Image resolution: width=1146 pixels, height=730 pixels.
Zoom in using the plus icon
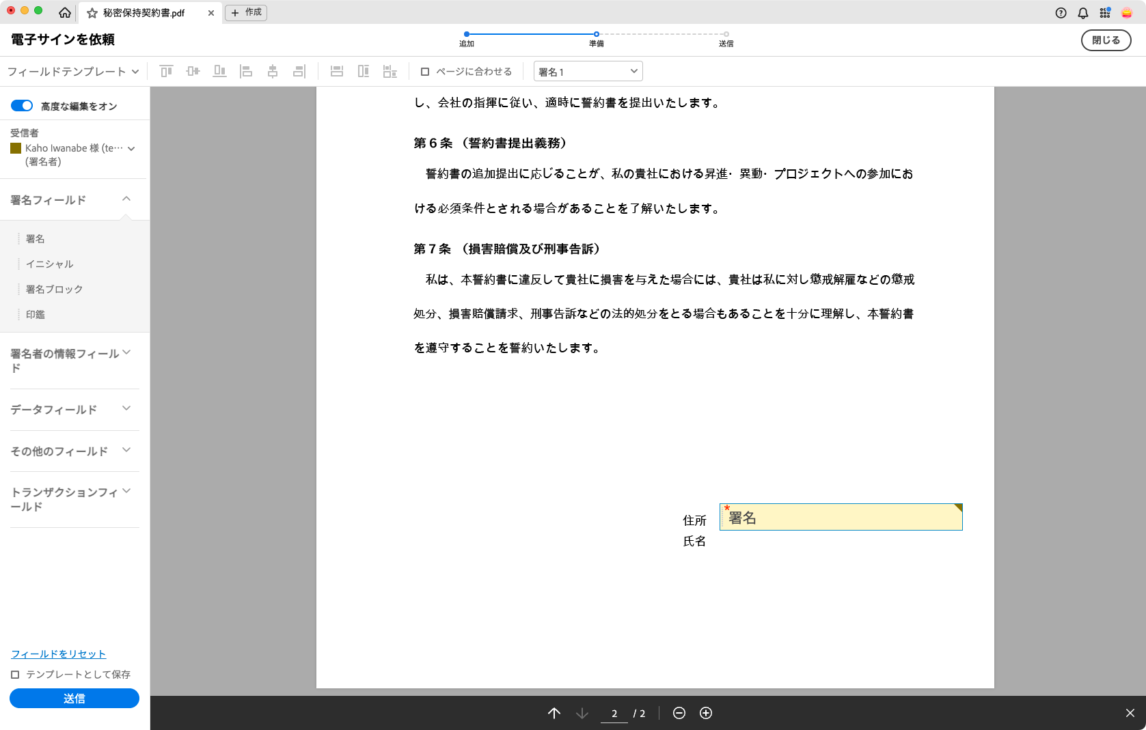pyautogui.click(x=706, y=713)
